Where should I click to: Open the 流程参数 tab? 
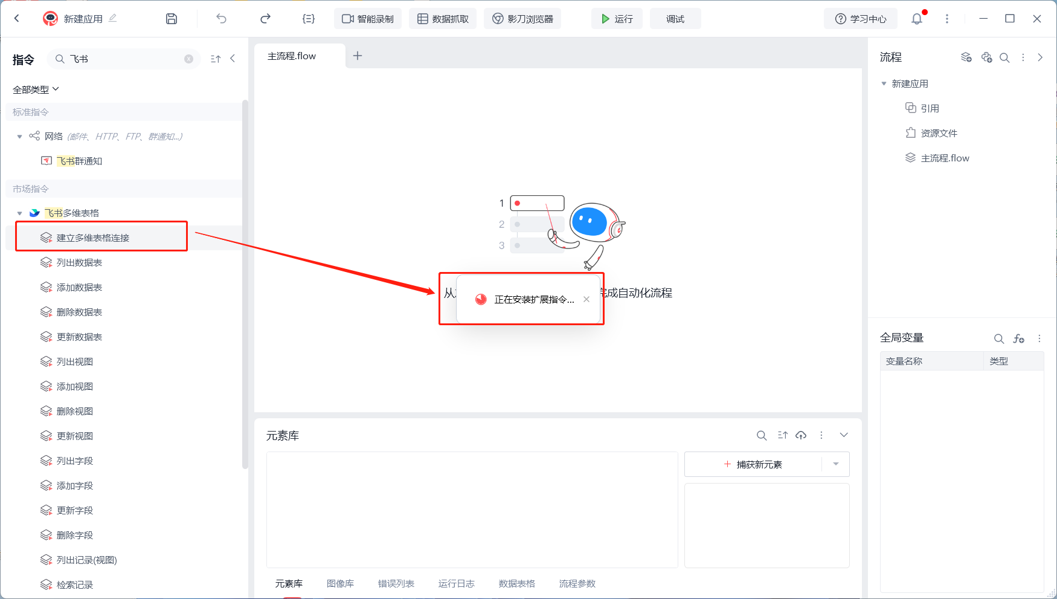coord(577,583)
